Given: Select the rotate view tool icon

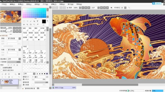Looking at the screenshot, I should tap(31, 24).
